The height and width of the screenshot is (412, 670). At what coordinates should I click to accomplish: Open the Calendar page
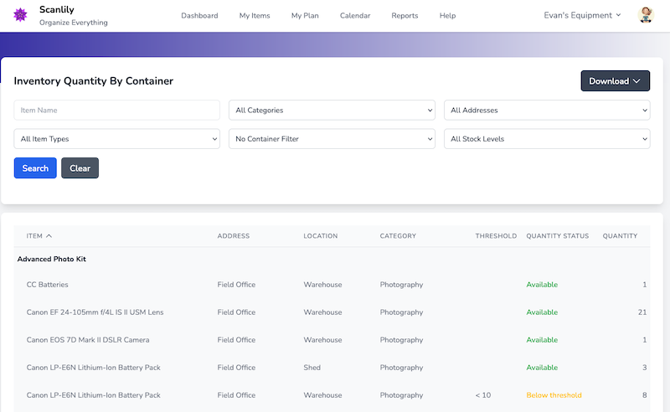pos(355,16)
